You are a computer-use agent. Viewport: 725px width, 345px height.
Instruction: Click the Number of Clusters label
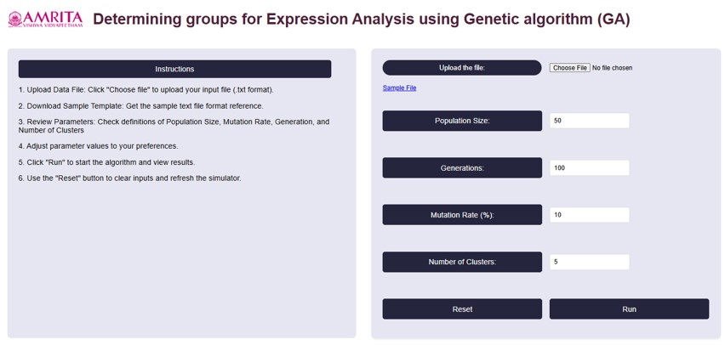pos(461,262)
